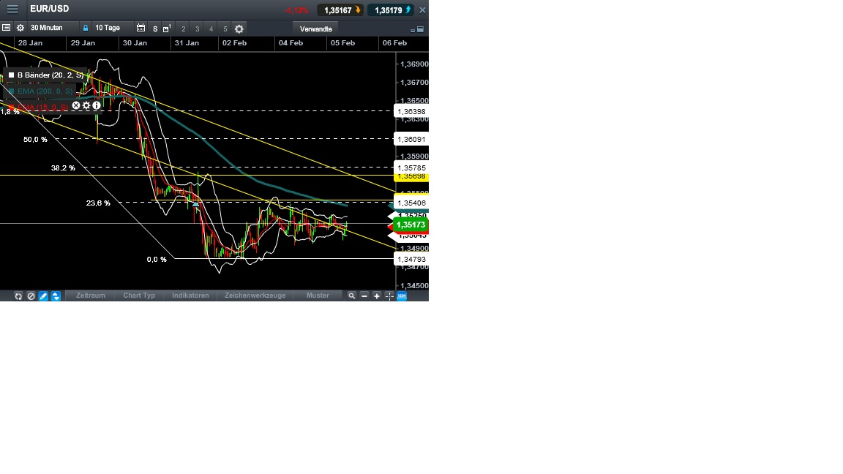843x474 pixels.
Task: Toggle the S scale button
Action: coord(154,28)
